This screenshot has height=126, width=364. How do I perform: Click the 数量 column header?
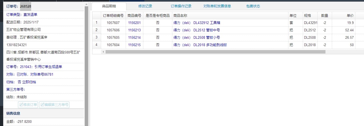pos(325,16)
